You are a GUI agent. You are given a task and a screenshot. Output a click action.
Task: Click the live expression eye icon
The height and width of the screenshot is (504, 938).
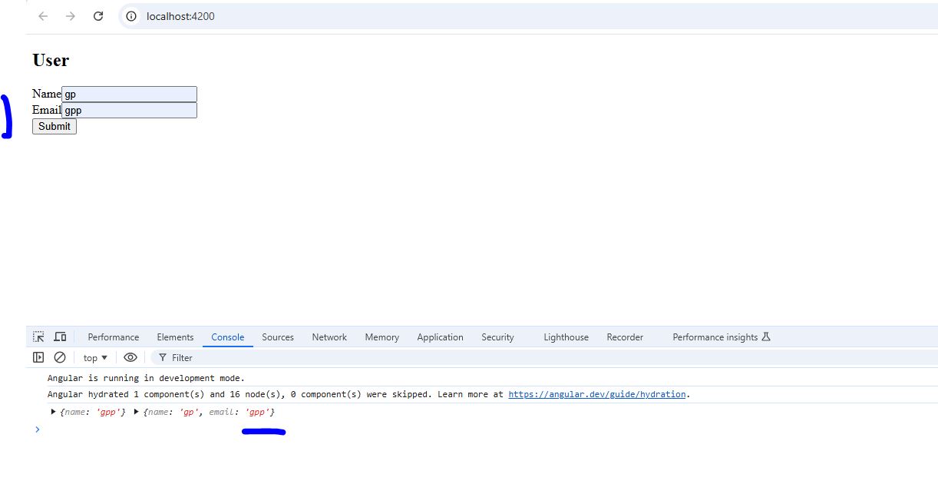point(130,357)
